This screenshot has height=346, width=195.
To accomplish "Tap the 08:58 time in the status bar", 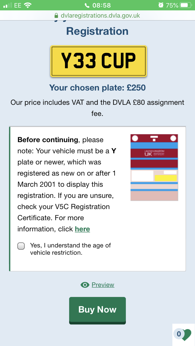I will pos(101,5).
